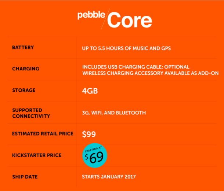Select the BATTERY row label

(x=23, y=48)
